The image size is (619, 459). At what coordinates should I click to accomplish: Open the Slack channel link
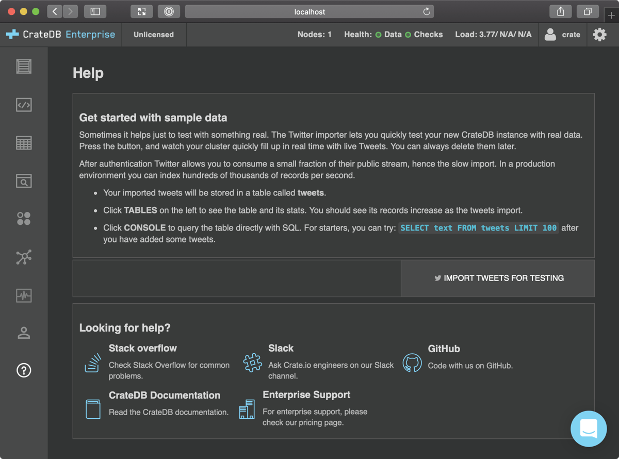(281, 348)
